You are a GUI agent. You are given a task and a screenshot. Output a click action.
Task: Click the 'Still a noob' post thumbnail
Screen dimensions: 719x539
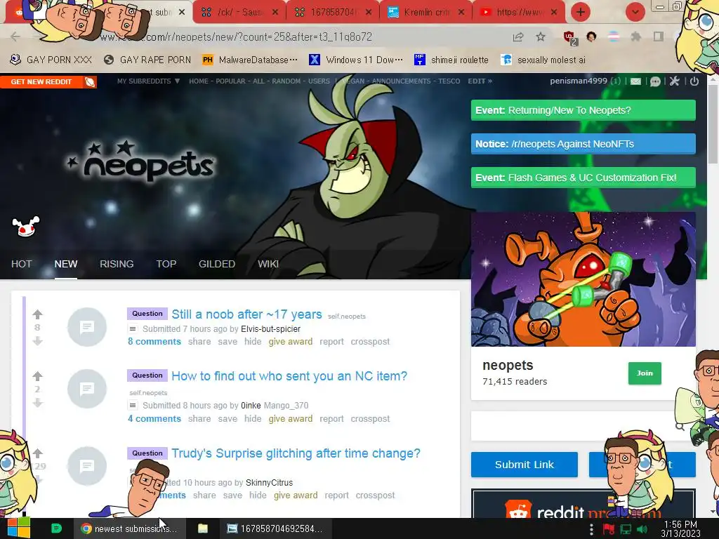pos(86,327)
